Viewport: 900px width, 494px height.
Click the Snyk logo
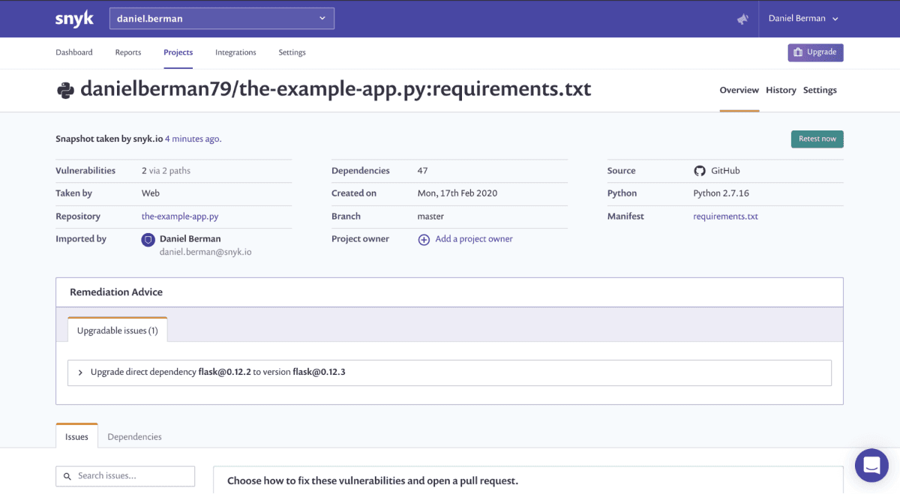point(74,19)
